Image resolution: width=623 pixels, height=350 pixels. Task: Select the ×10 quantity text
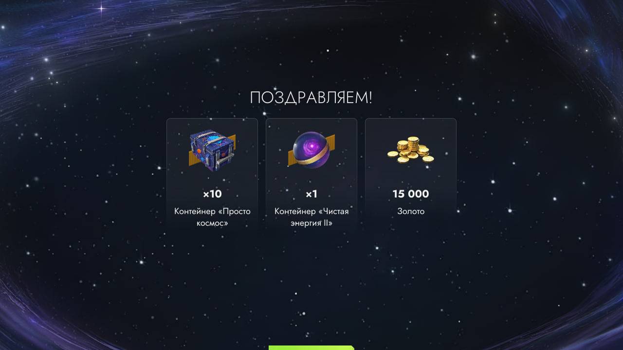212,194
